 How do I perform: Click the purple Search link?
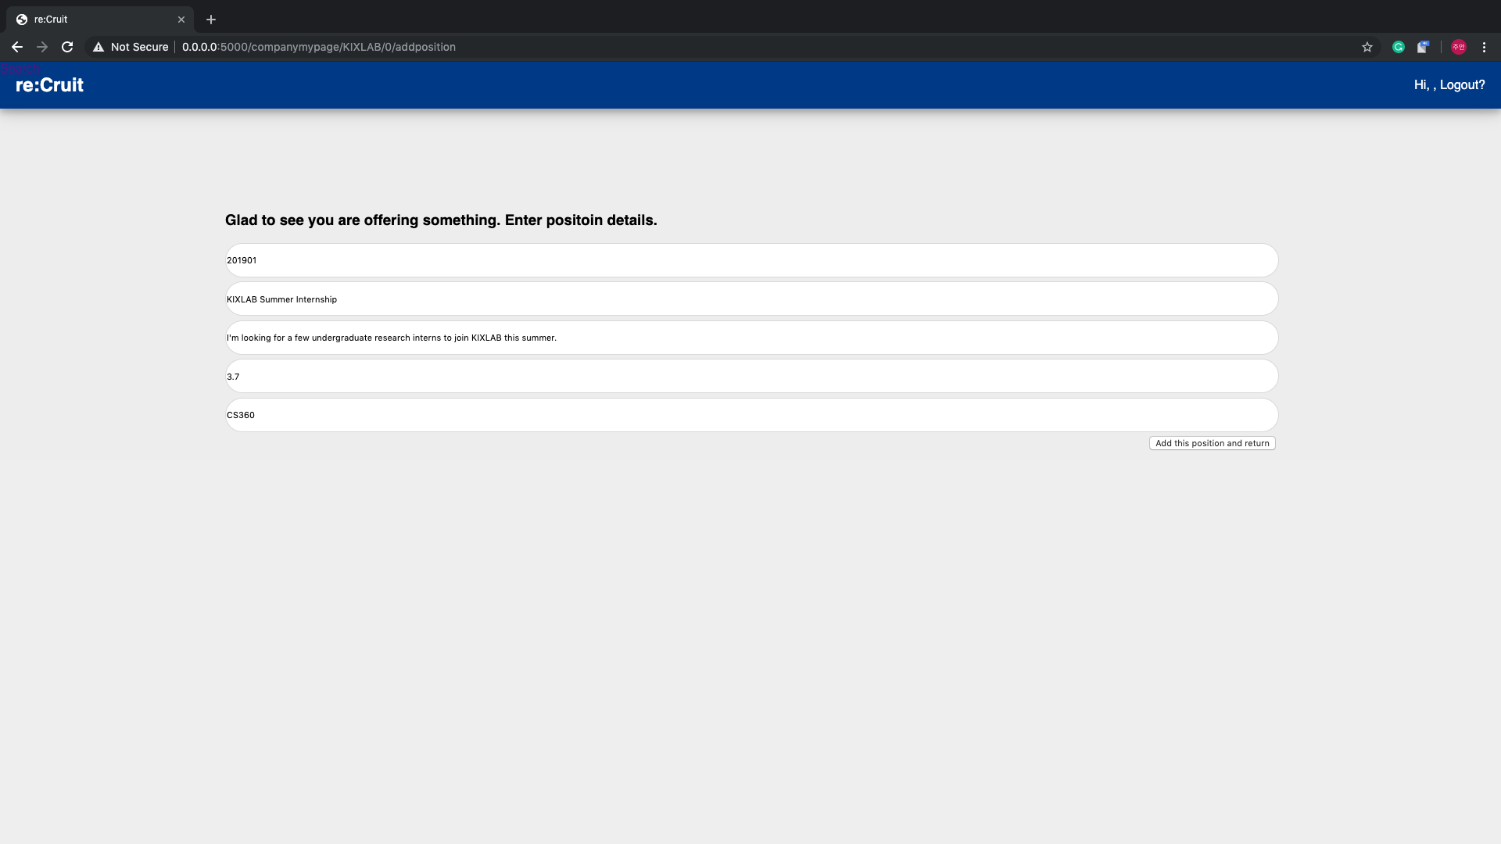tap(20, 69)
